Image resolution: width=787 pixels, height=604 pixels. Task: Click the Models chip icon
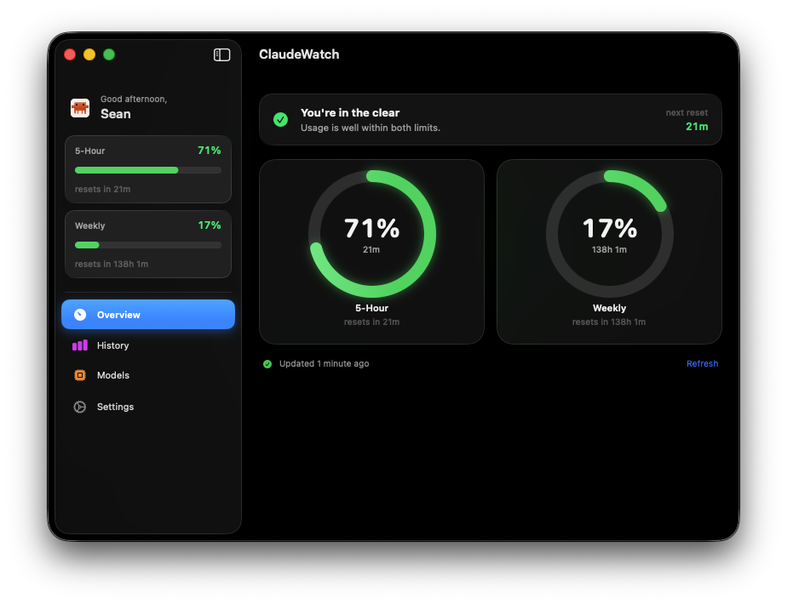click(x=80, y=375)
